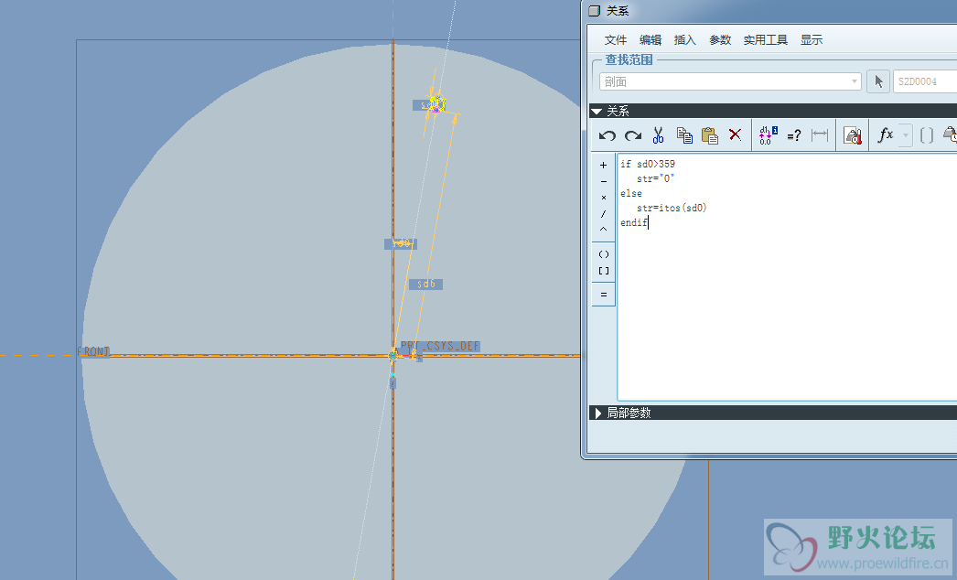Viewport: 957px width, 580px height.
Task: Insert a plus operator
Action: tap(604, 165)
